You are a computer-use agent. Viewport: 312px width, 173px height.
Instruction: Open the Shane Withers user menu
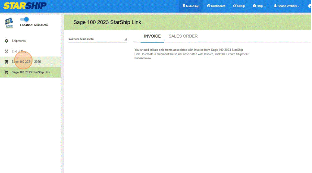pyautogui.click(x=286, y=6)
